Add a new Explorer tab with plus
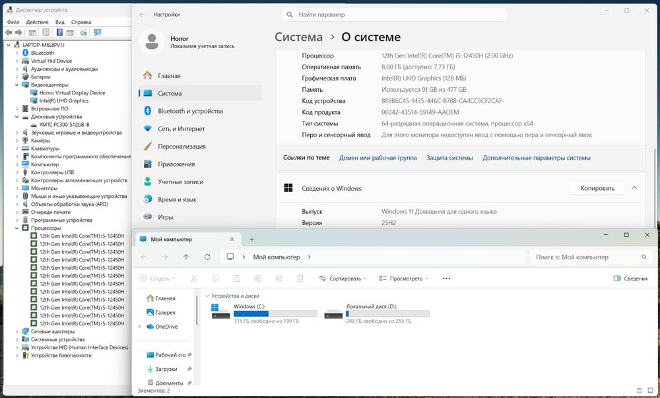Viewport: 660px width, 398px height. coord(251,240)
